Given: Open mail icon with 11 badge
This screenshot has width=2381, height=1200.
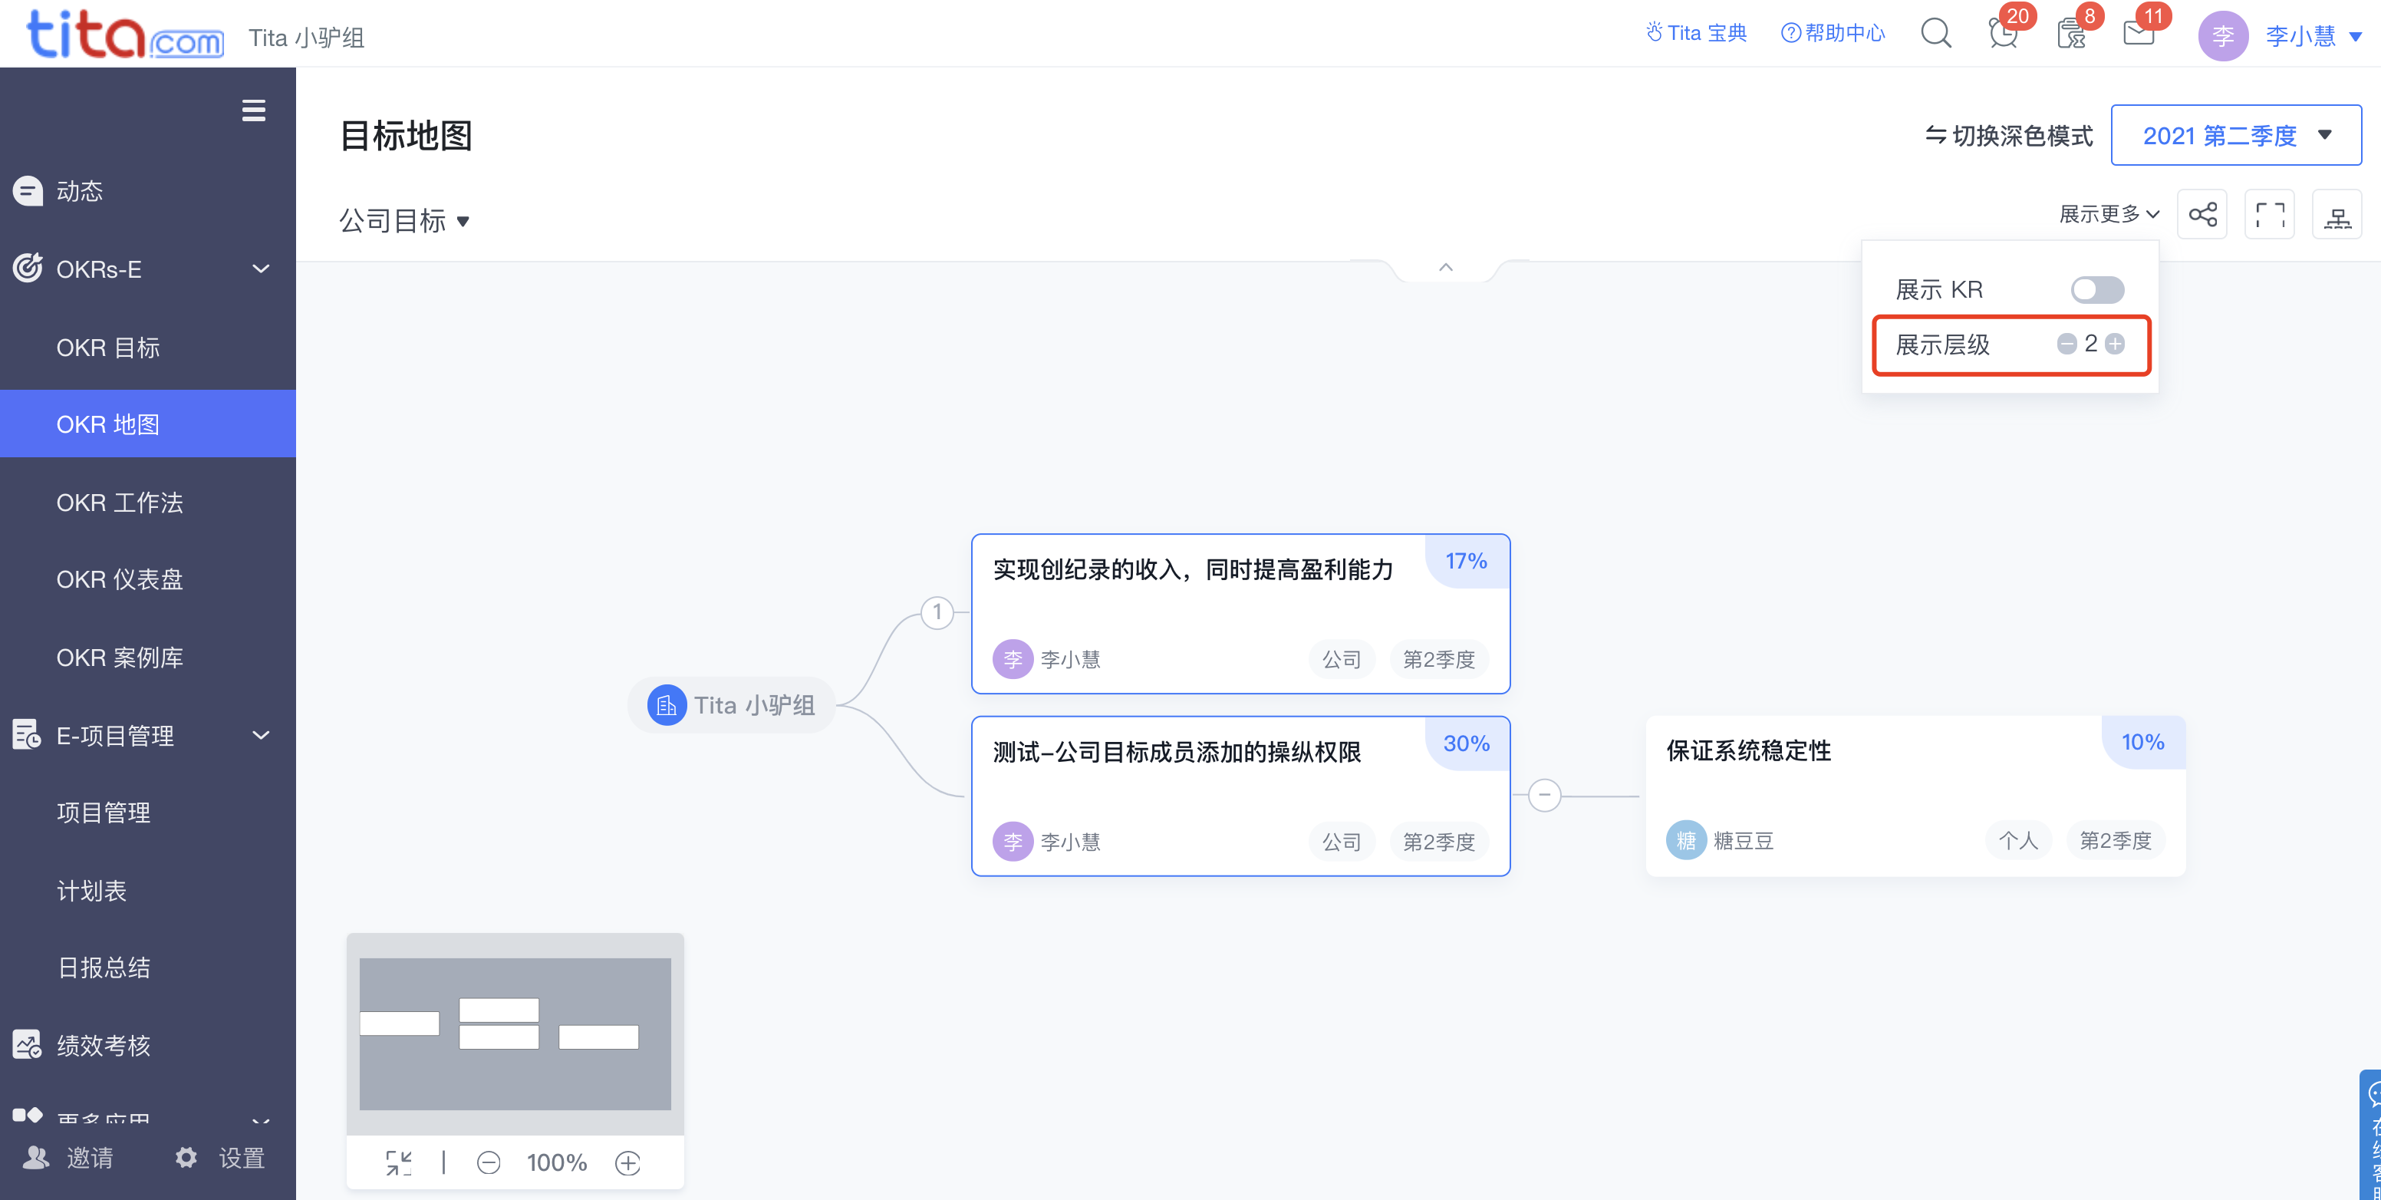Looking at the screenshot, I should [x=2139, y=35].
